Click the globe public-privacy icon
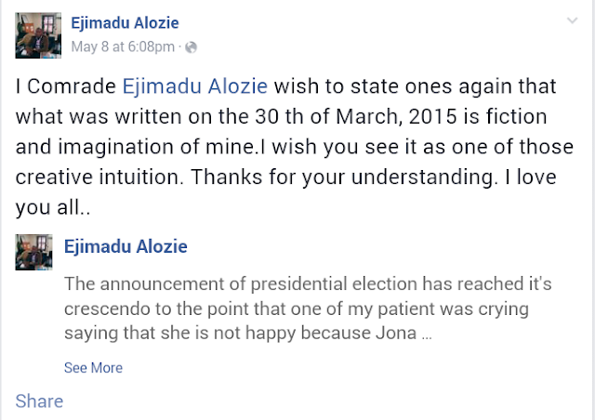Screen dimensions: 595x420 (191, 46)
